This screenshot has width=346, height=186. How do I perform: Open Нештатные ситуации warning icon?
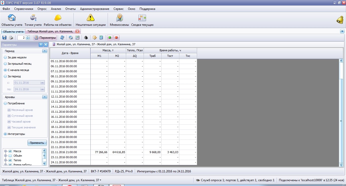point(90,20)
